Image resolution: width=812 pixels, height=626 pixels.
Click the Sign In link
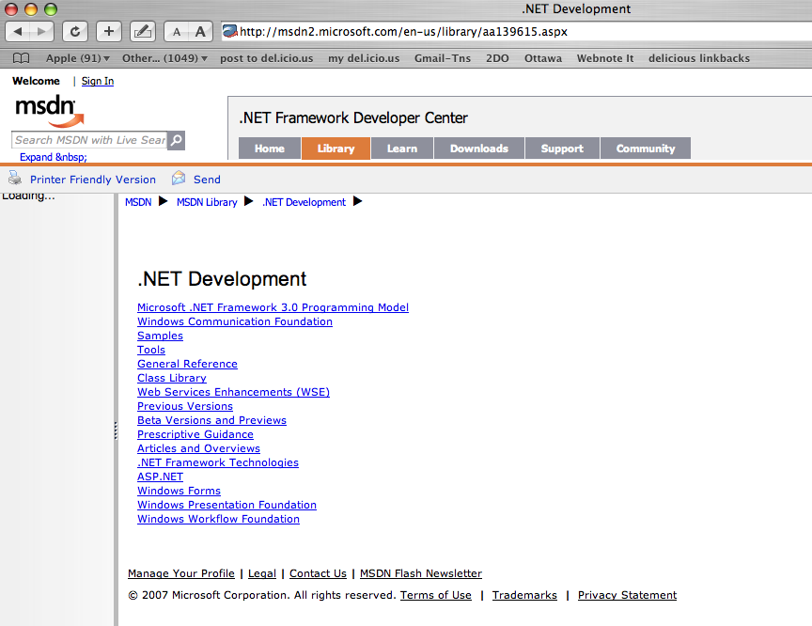tap(98, 81)
